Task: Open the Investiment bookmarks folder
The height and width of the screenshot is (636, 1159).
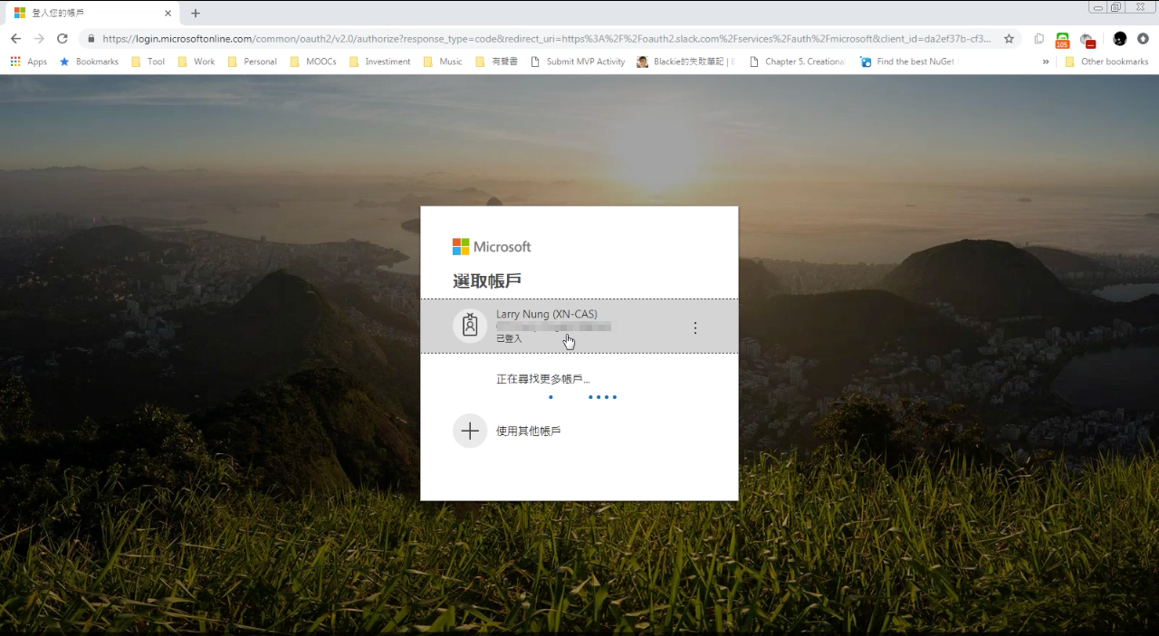Action: point(379,62)
